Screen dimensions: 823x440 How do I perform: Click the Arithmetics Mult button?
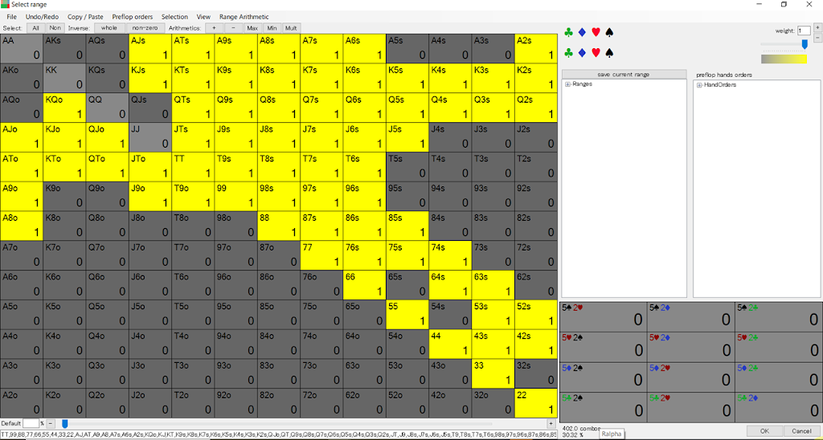click(x=291, y=28)
